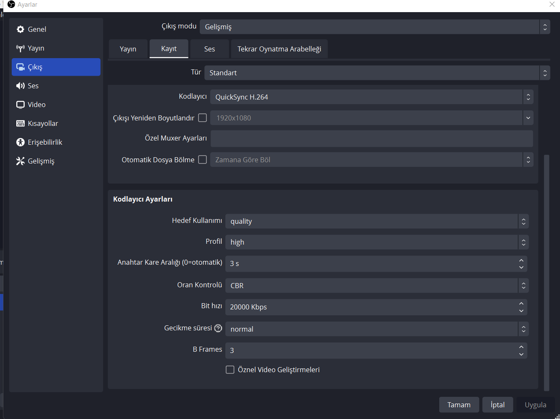Increase the Bit hızı value
Screen dimensions: 560x419
click(521, 304)
